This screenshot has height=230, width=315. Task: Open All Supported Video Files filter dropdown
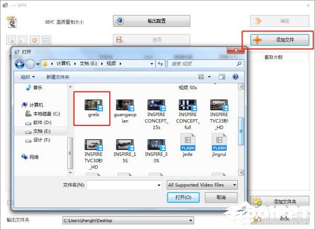pos(202,185)
